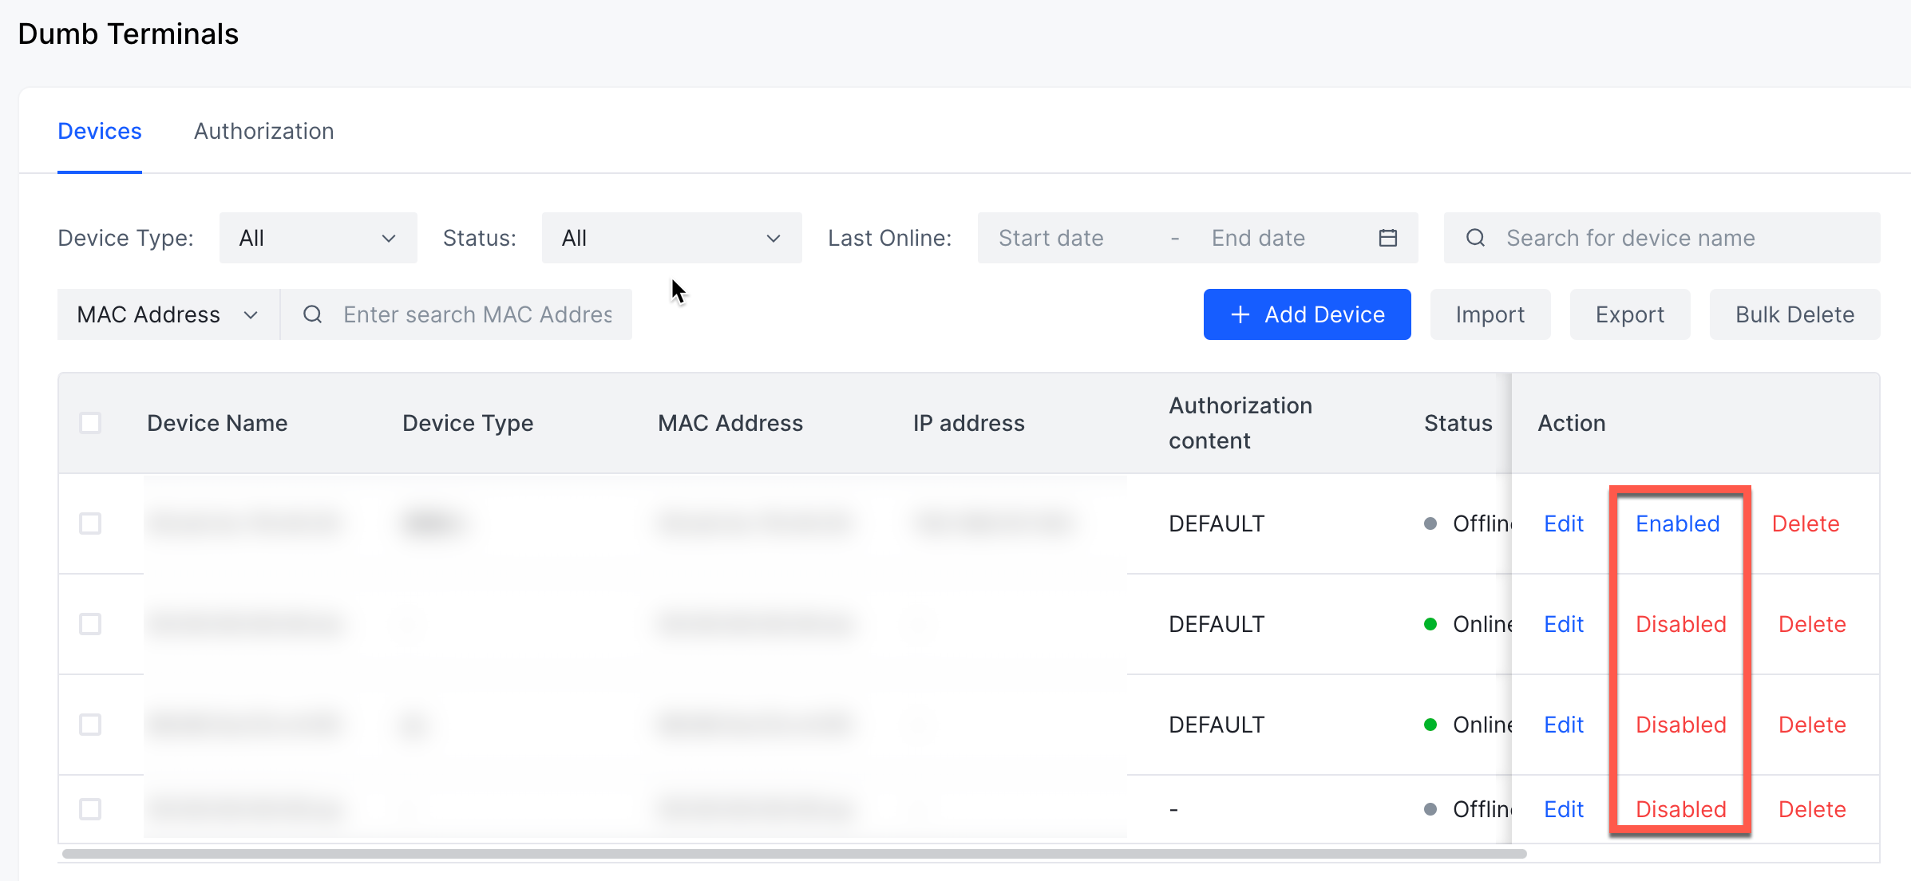Toggle the second row checkbox
Image resolution: width=1911 pixels, height=881 pixels.
(x=90, y=624)
